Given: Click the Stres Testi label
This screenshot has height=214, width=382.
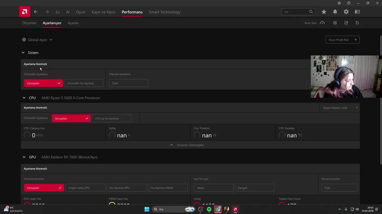Looking at the screenshot, I should coord(310,23).
